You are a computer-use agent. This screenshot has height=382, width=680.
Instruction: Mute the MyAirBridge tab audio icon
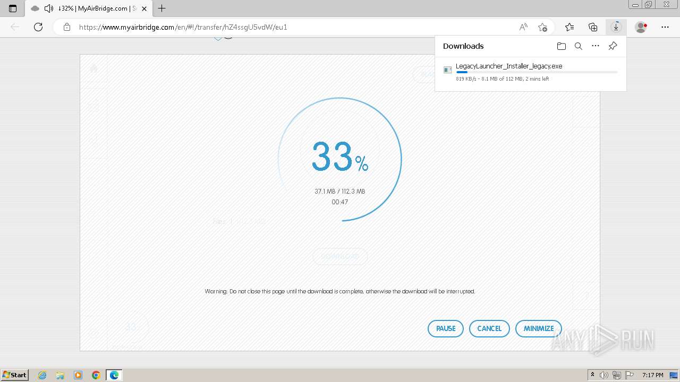[49, 8]
